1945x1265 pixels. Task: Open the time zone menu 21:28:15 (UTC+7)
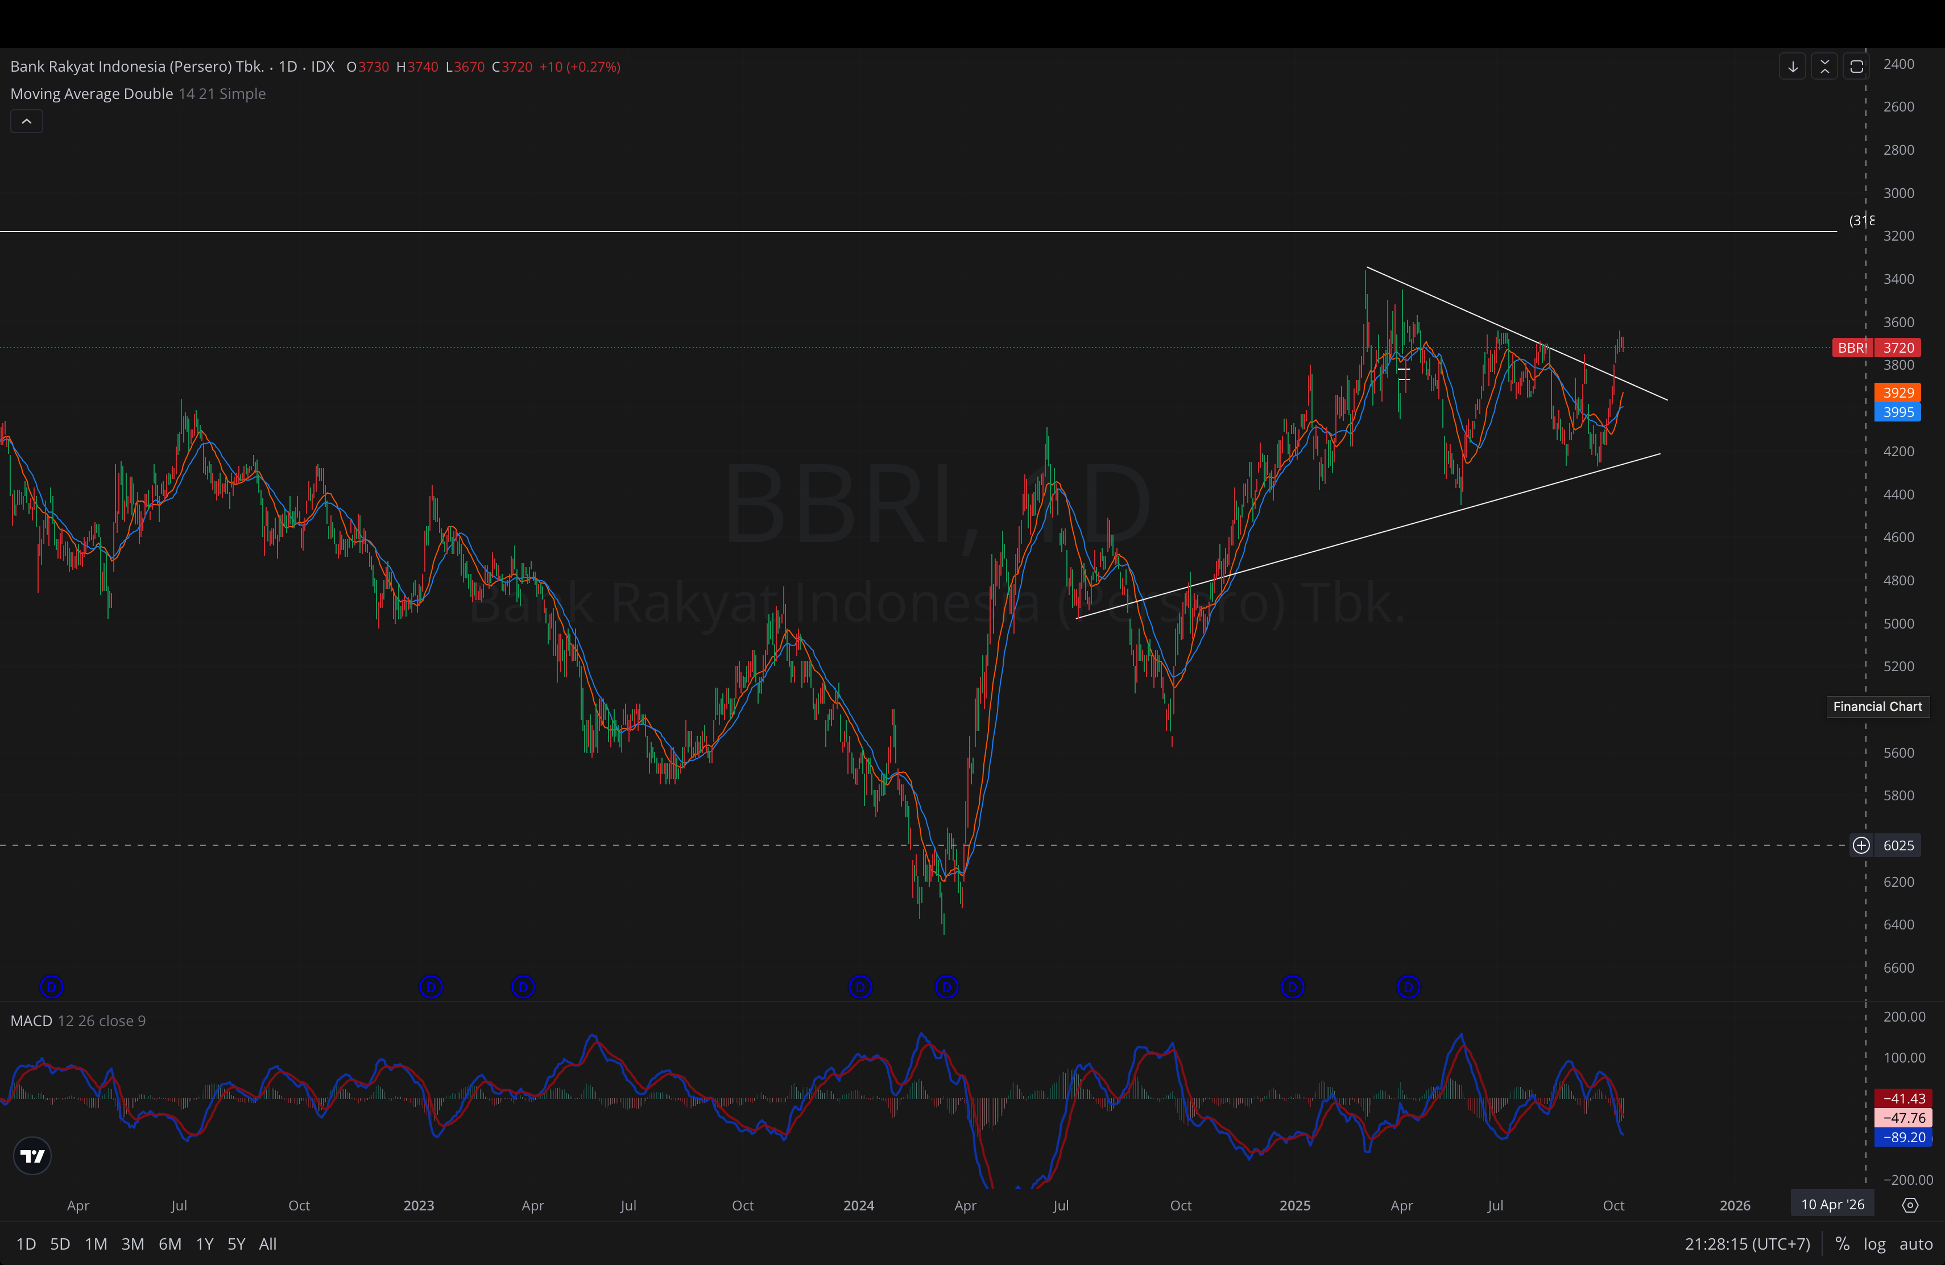pyautogui.click(x=1747, y=1244)
